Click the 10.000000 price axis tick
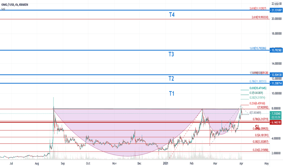The width and height of the screenshot is (283, 167). pos(277,93)
